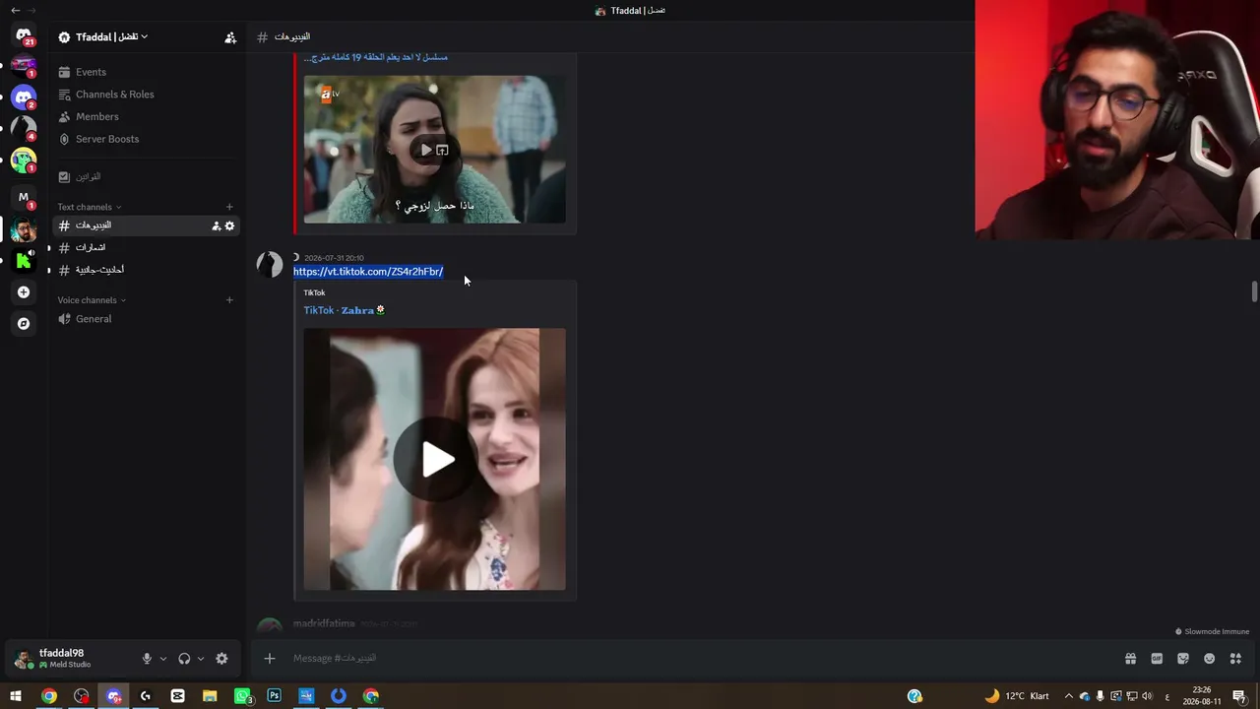The height and width of the screenshot is (709, 1260).
Task: Open the server with the M initial
Action: pos(24,197)
